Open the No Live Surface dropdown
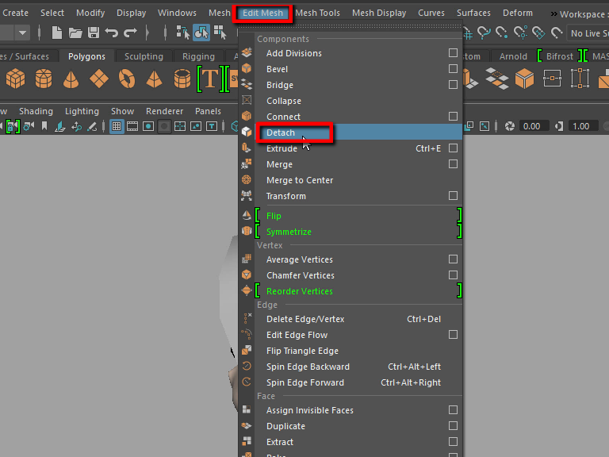The width and height of the screenshot is (609, 457). [x=585, y=33]
